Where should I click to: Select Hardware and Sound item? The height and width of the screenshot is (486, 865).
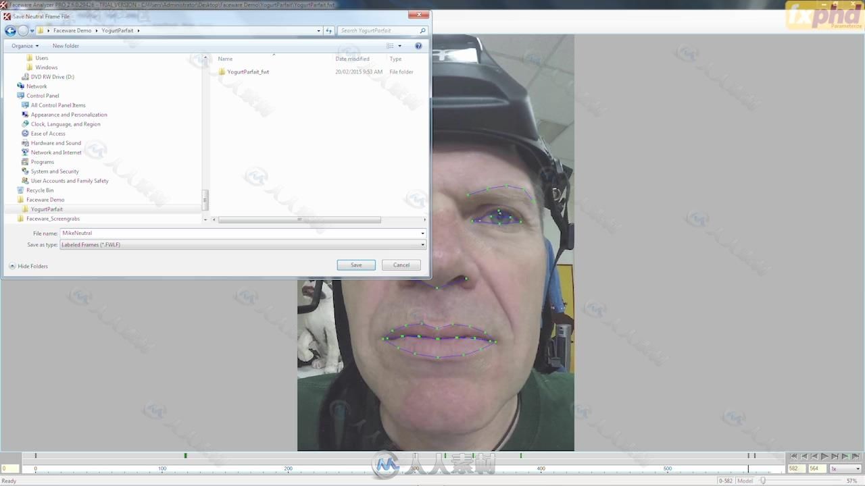pos(56,143)
